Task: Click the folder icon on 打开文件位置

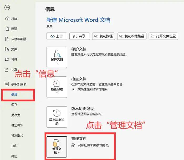Action: click(152, 36)
